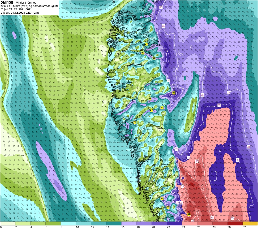Screen dimensions: 258x229
Task: Pick the red 28–30 m/s legend swatch
Action: [x=220, y=223]
